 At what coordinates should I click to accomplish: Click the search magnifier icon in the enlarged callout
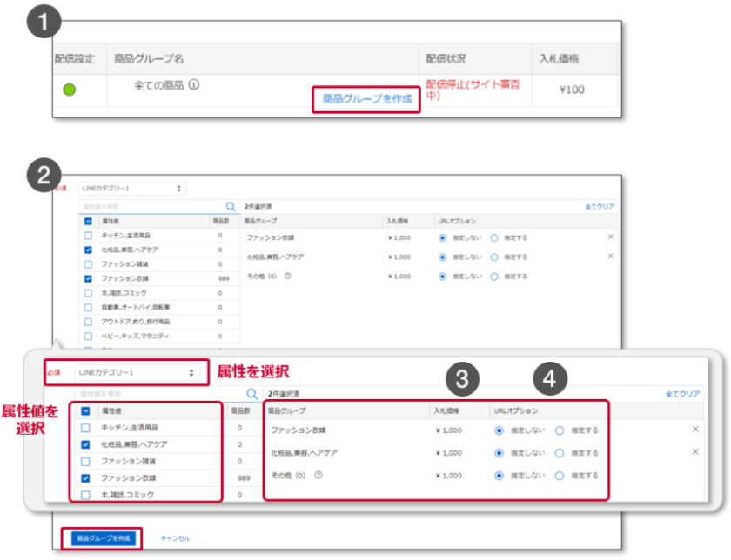tap(251, 394)
